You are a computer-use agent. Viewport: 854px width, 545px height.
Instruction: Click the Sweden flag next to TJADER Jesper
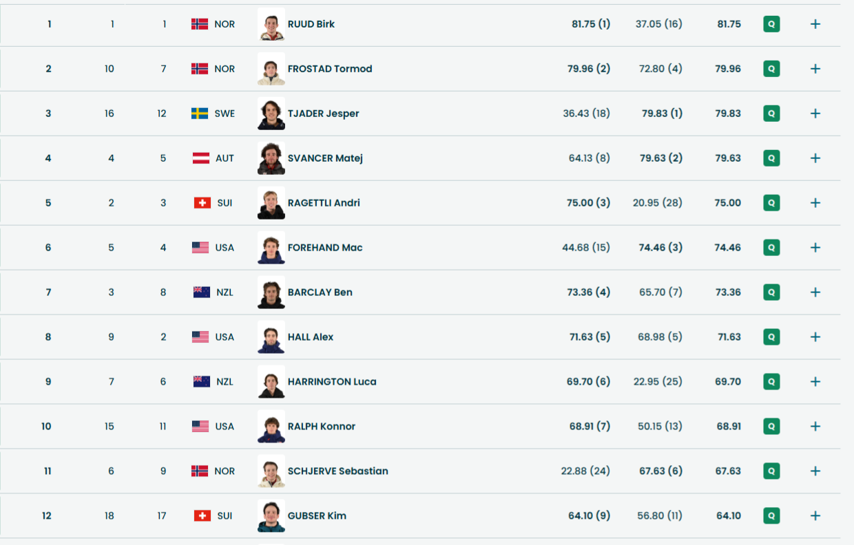[x=200, y=114]
